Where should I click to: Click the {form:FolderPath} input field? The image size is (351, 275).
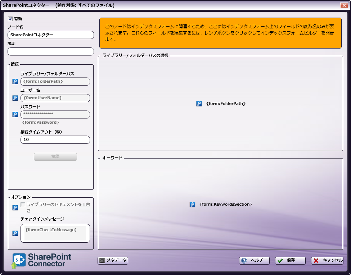click(x=55, y=81)
